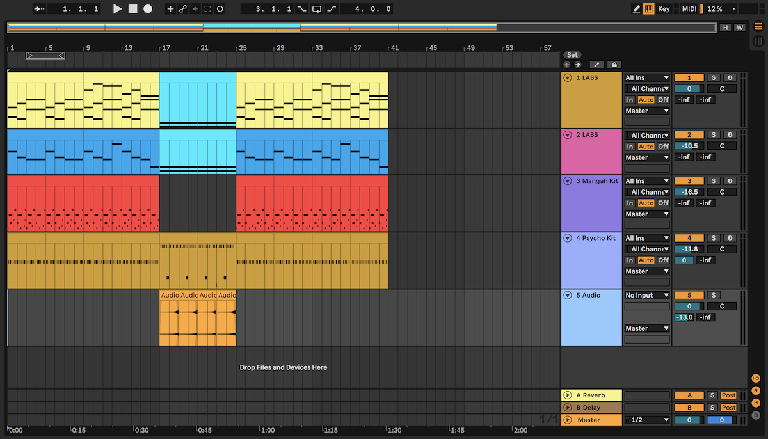The width and height of the screenshot is (768, 439).
Task: Enable MIDI Arrangement Overdub plus icon
Action: [170, 9]
